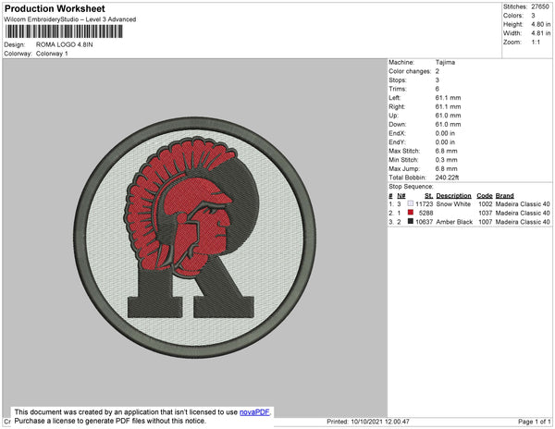Click the Page 1 of 1 footer

(534, 422)
